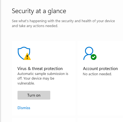Click the exclamation mark inside the warning triangle
Image resolution: width=123 pixels, height=122 pixels.
coord(27,57)
